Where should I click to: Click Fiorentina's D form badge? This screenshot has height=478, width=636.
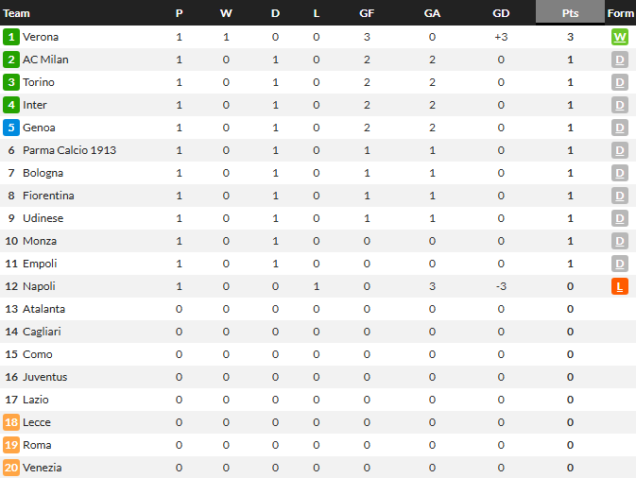click(x=619, y=196)
